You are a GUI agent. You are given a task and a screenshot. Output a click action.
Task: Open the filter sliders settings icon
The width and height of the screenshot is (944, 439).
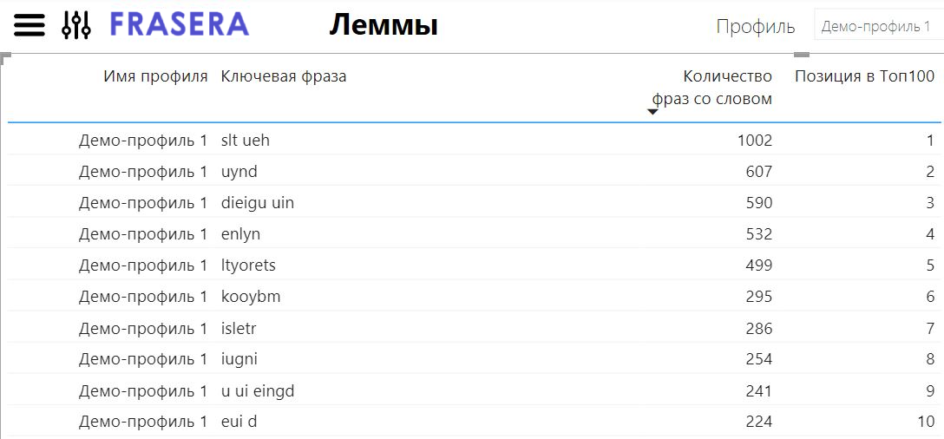(x=76, y=25)
